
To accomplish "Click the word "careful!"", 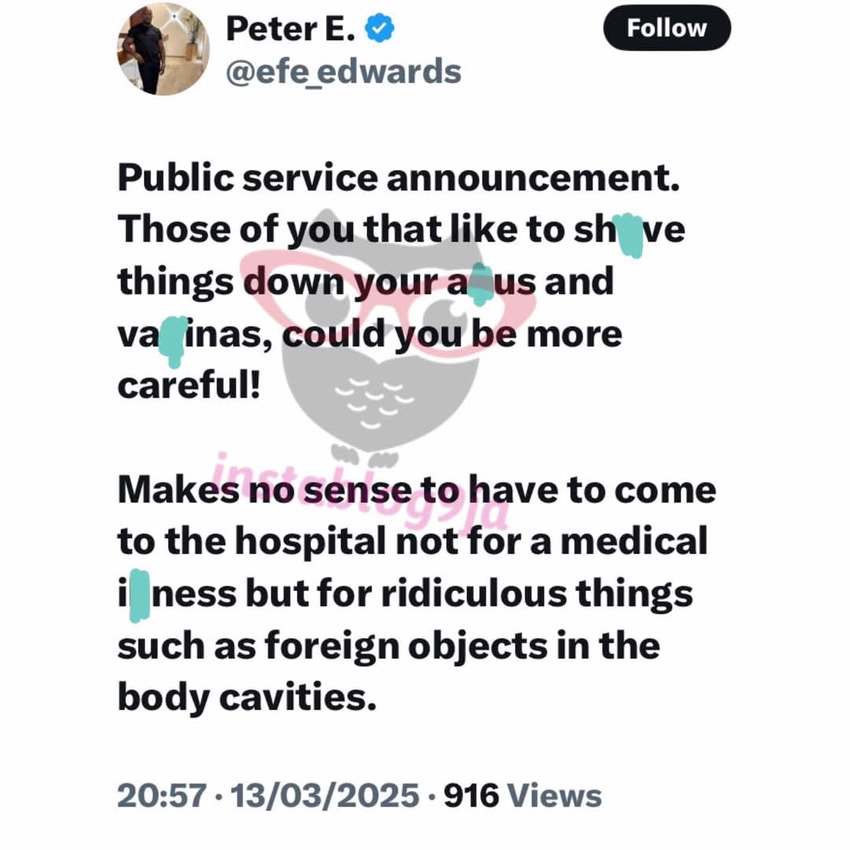I will tap(189, 386).
